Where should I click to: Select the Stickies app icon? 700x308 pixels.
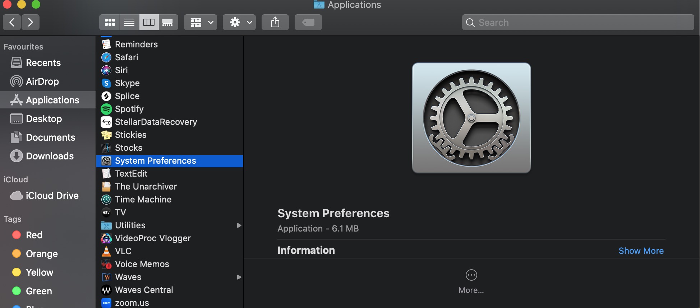(x=106, y=135)
